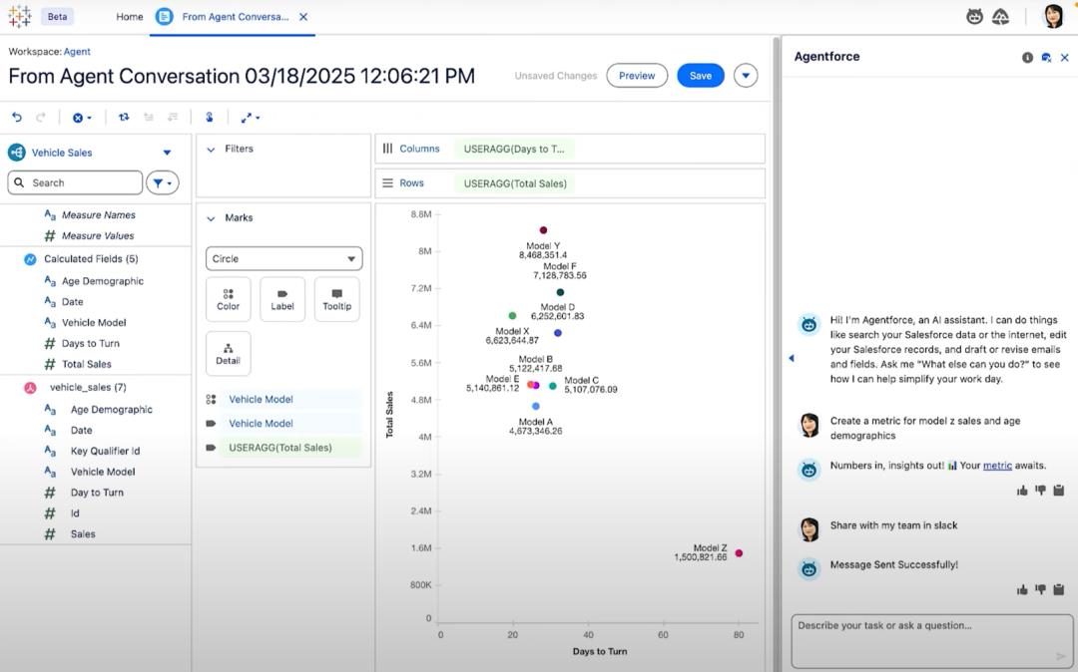Click the undo arrow in the toolbar
The image size is (1078, 672).
pyautogui.click(x=17, y=118)
